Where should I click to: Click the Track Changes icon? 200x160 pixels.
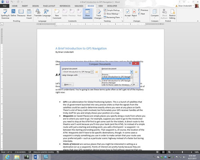[x=98, y=14]
